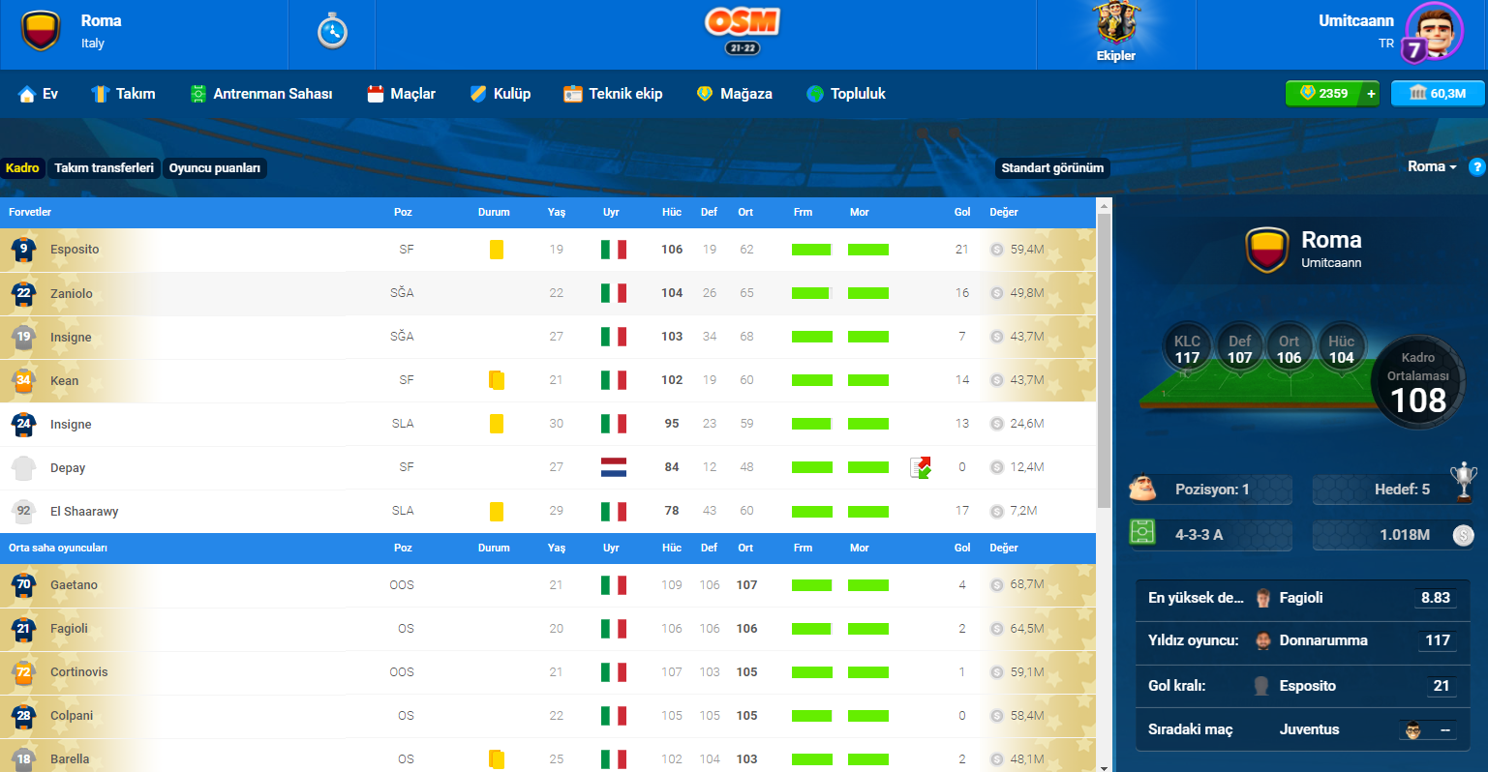This screenshot has height=772, width=1488.
Task: Open the Maçlar menu
Action: pyautogui.click(x=401, y=94)
